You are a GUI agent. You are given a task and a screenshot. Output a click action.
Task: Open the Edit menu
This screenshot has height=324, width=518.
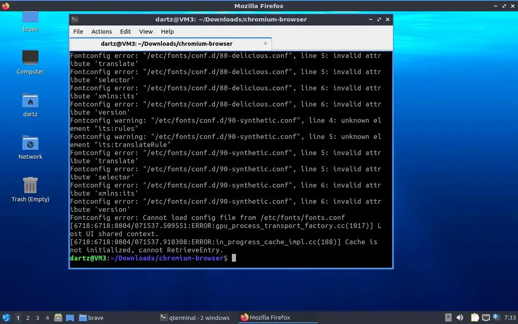[x=125, y=31]
